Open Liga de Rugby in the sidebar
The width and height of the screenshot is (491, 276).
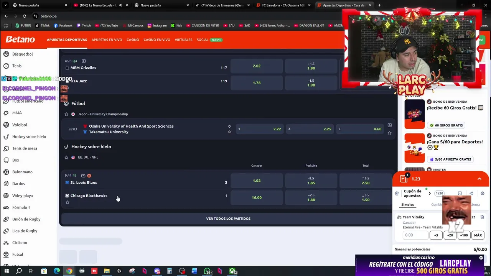coord(25,231)
